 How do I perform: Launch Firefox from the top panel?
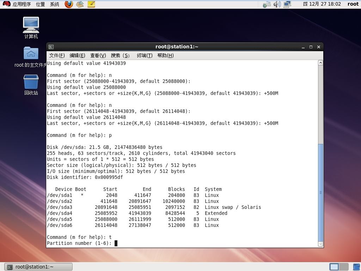tap(69, 4)
